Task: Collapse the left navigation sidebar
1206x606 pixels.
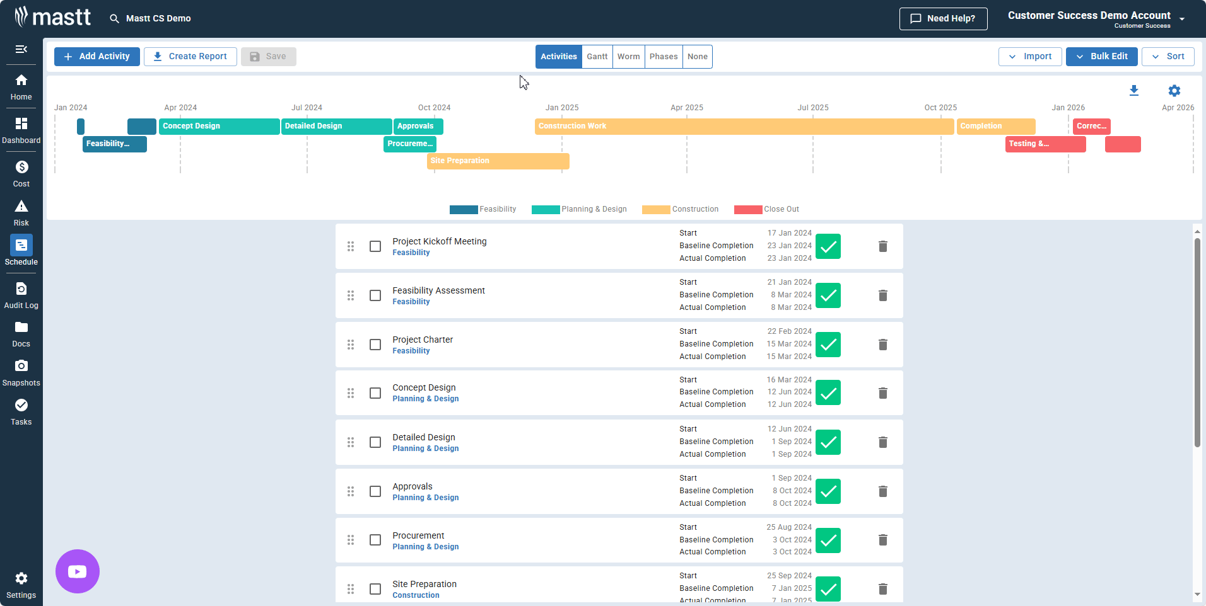Action: (x=21, y=49)
